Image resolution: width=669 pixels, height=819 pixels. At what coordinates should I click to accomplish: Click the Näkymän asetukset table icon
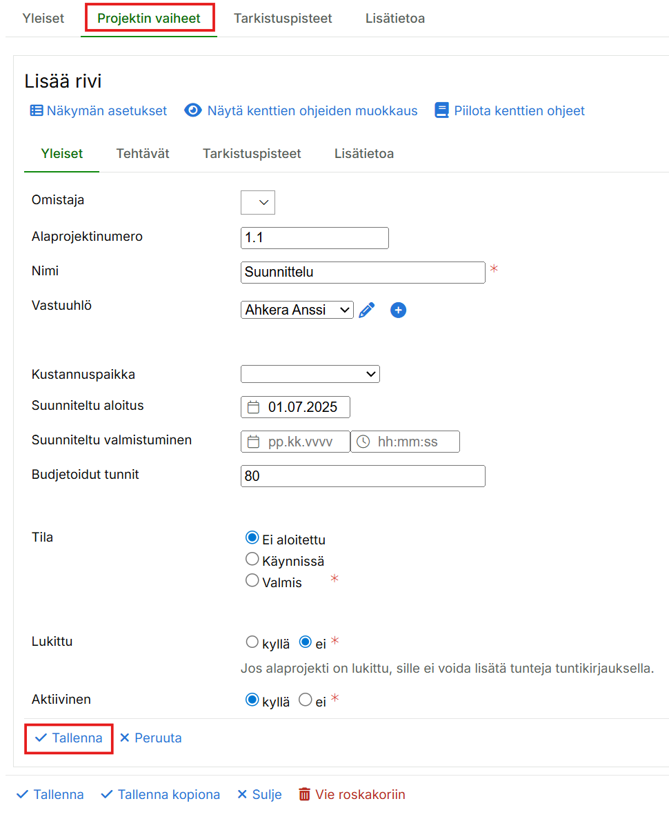coord(37,110)
